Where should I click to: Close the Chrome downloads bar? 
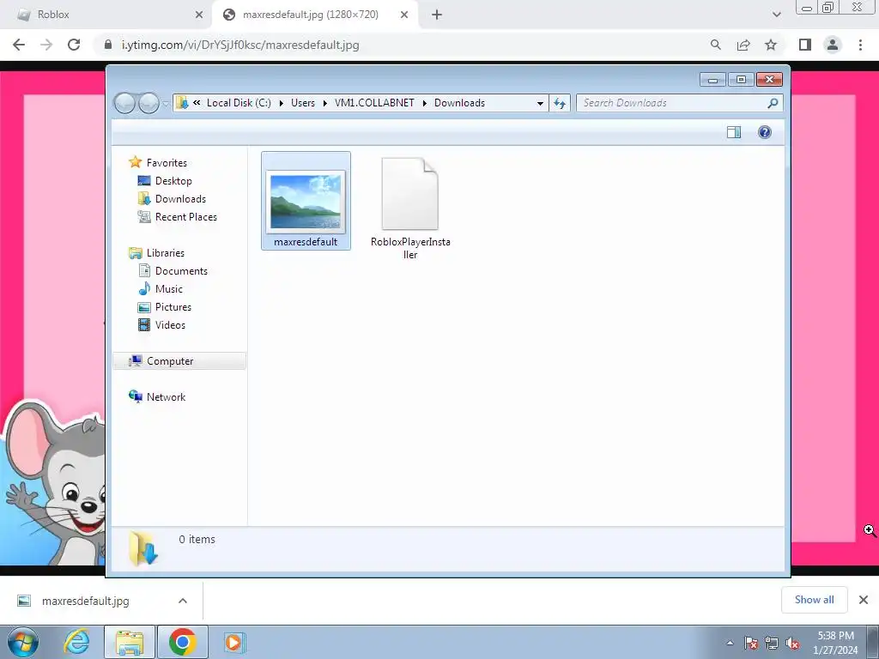[864, 600]
